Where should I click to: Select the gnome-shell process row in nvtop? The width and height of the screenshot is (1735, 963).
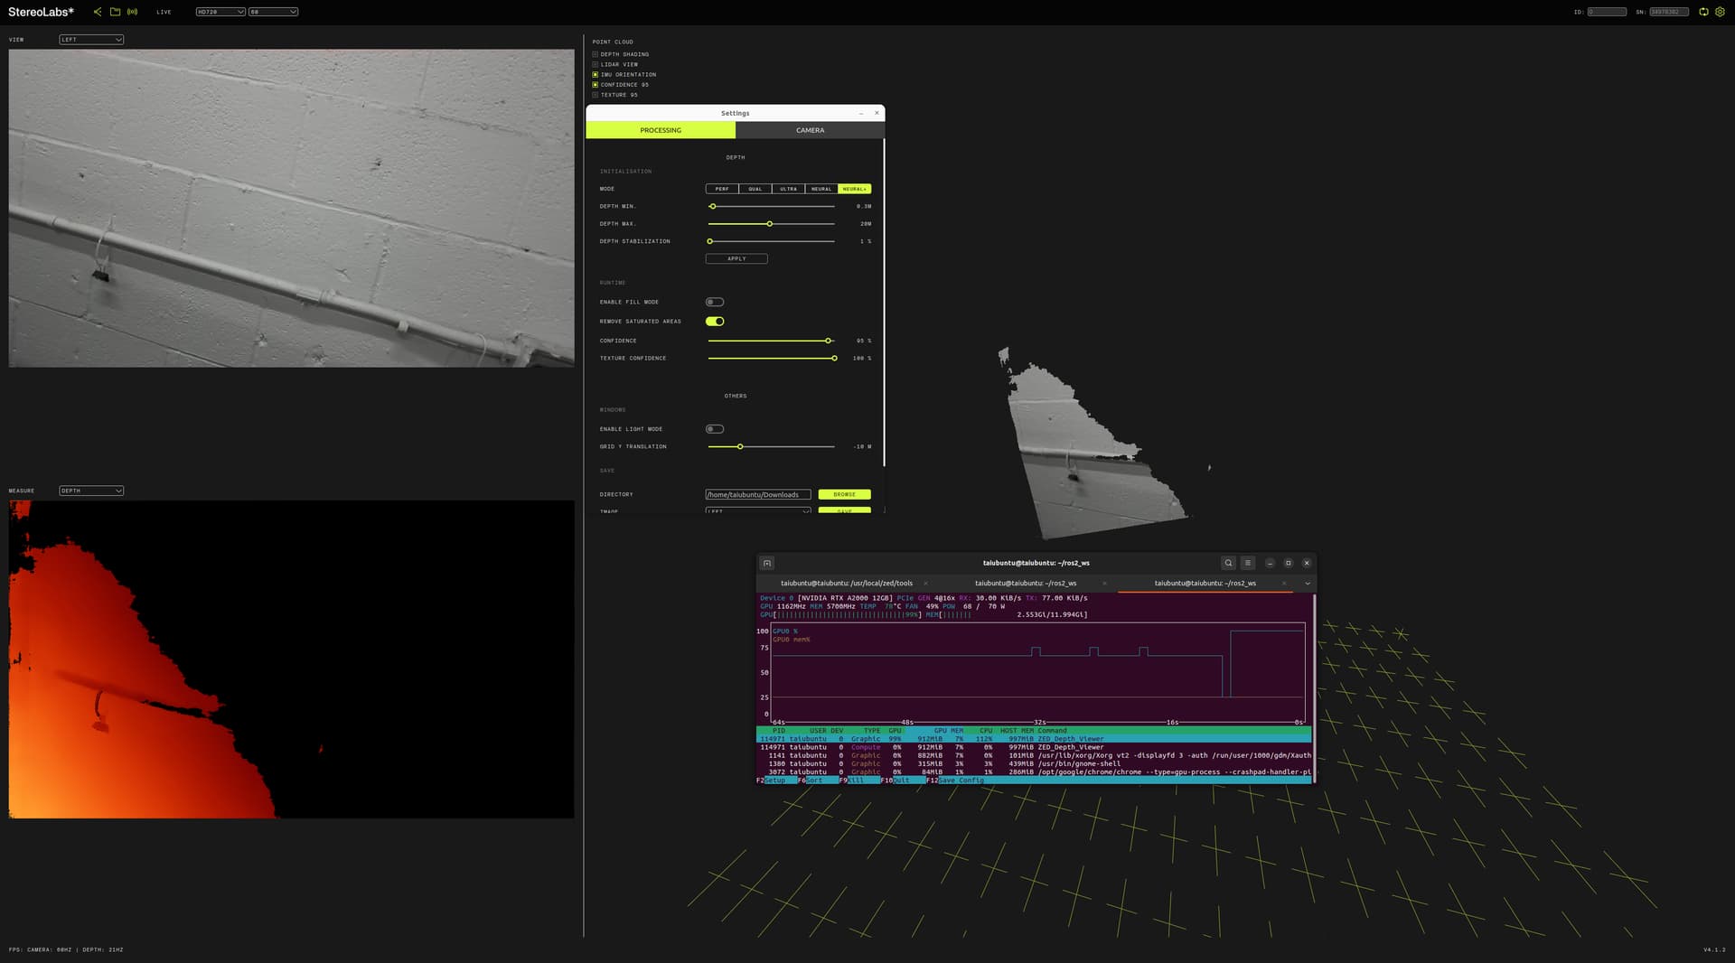[x=1034, y=764]
